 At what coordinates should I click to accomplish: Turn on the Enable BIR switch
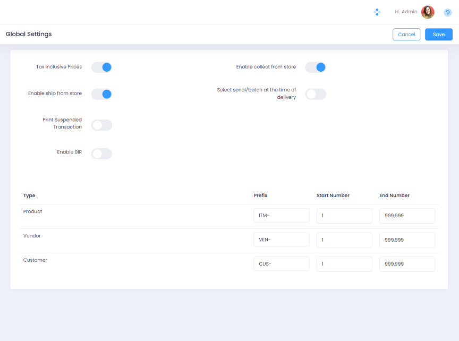(101, 154)
